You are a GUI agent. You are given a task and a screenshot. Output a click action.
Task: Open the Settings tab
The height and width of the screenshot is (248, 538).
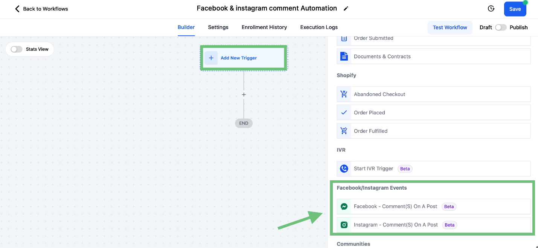pyautogui.click(x=218, y=27)
